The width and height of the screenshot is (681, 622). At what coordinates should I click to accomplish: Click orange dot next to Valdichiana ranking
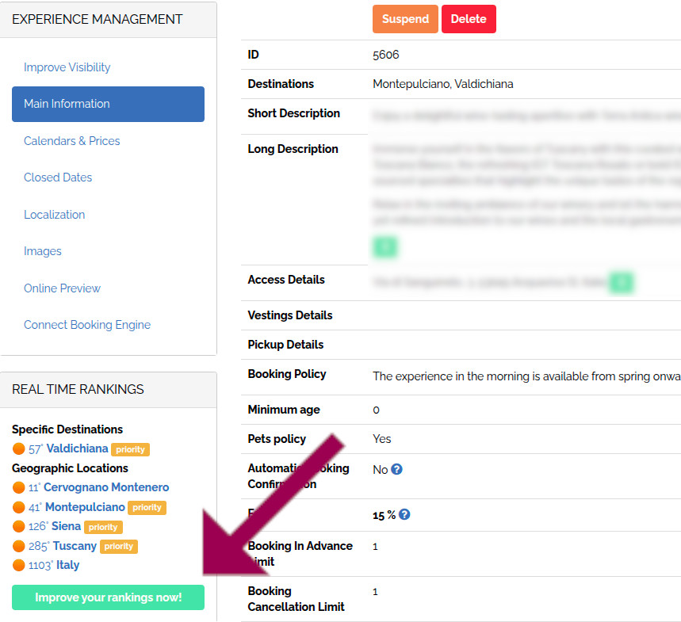[18, 449]
